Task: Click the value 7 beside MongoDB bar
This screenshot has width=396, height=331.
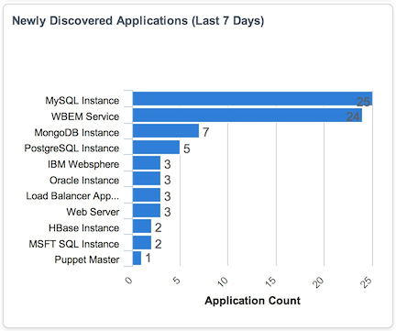Action: coord(205,132)
